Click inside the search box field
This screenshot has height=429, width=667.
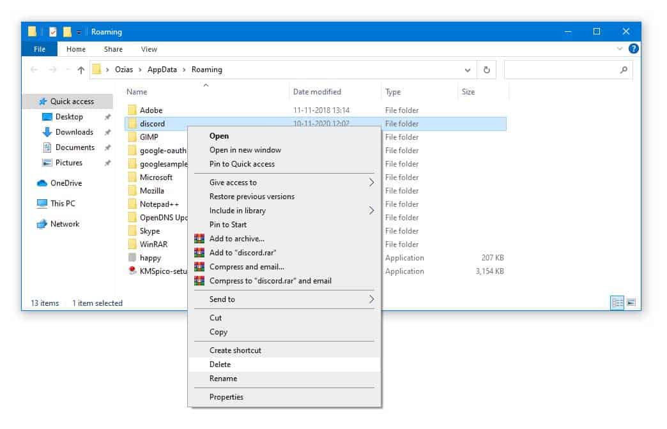(x=568, y=70)
